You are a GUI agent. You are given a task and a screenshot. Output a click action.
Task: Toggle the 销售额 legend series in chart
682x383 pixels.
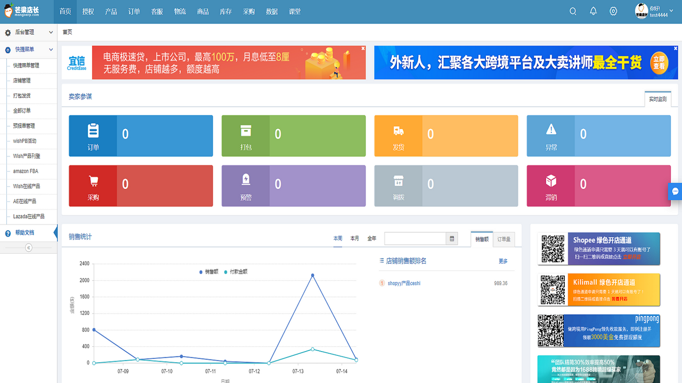[x=208, y=272]
